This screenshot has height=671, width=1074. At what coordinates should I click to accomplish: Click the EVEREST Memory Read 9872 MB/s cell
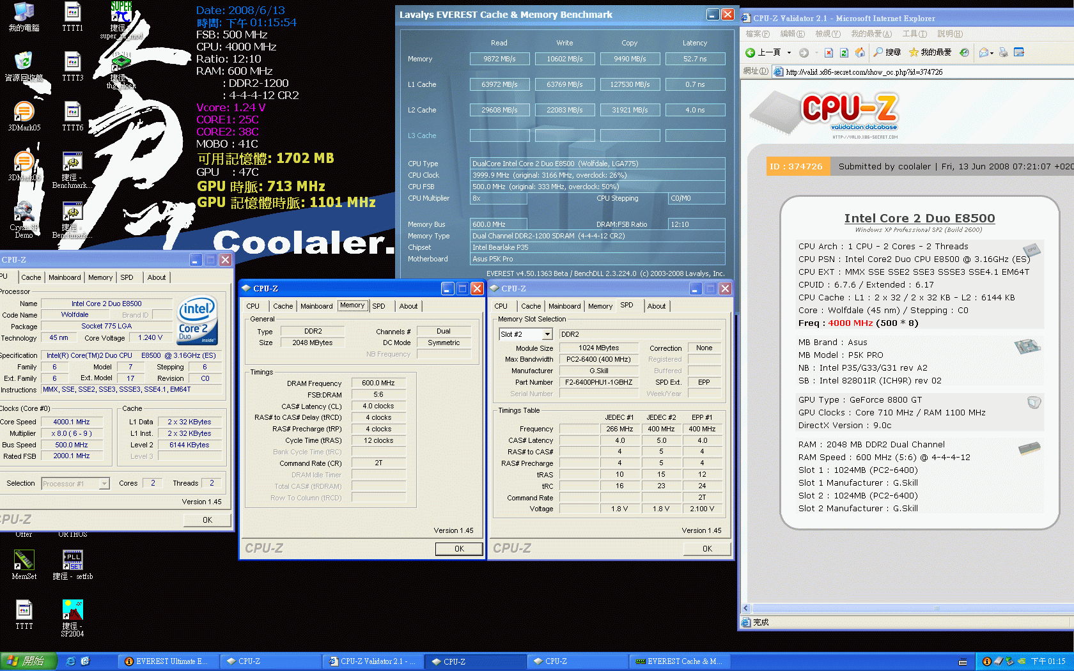pos(499,59)
